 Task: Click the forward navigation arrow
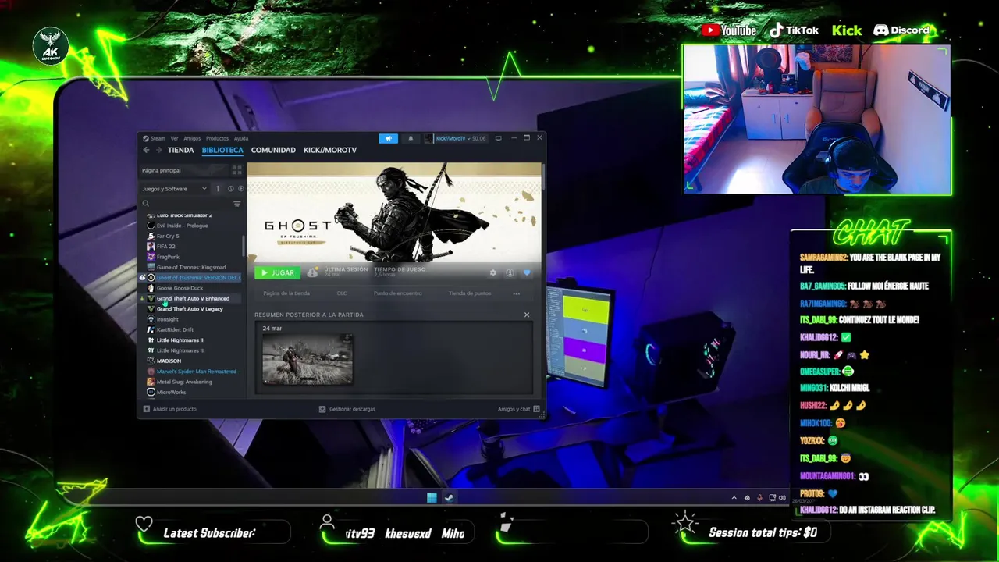click(158, 150)
